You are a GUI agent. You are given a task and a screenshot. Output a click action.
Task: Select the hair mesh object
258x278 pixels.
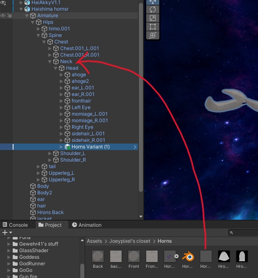pos(41,206)
